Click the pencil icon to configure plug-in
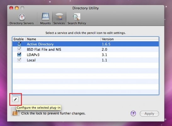 pos(15,99)
